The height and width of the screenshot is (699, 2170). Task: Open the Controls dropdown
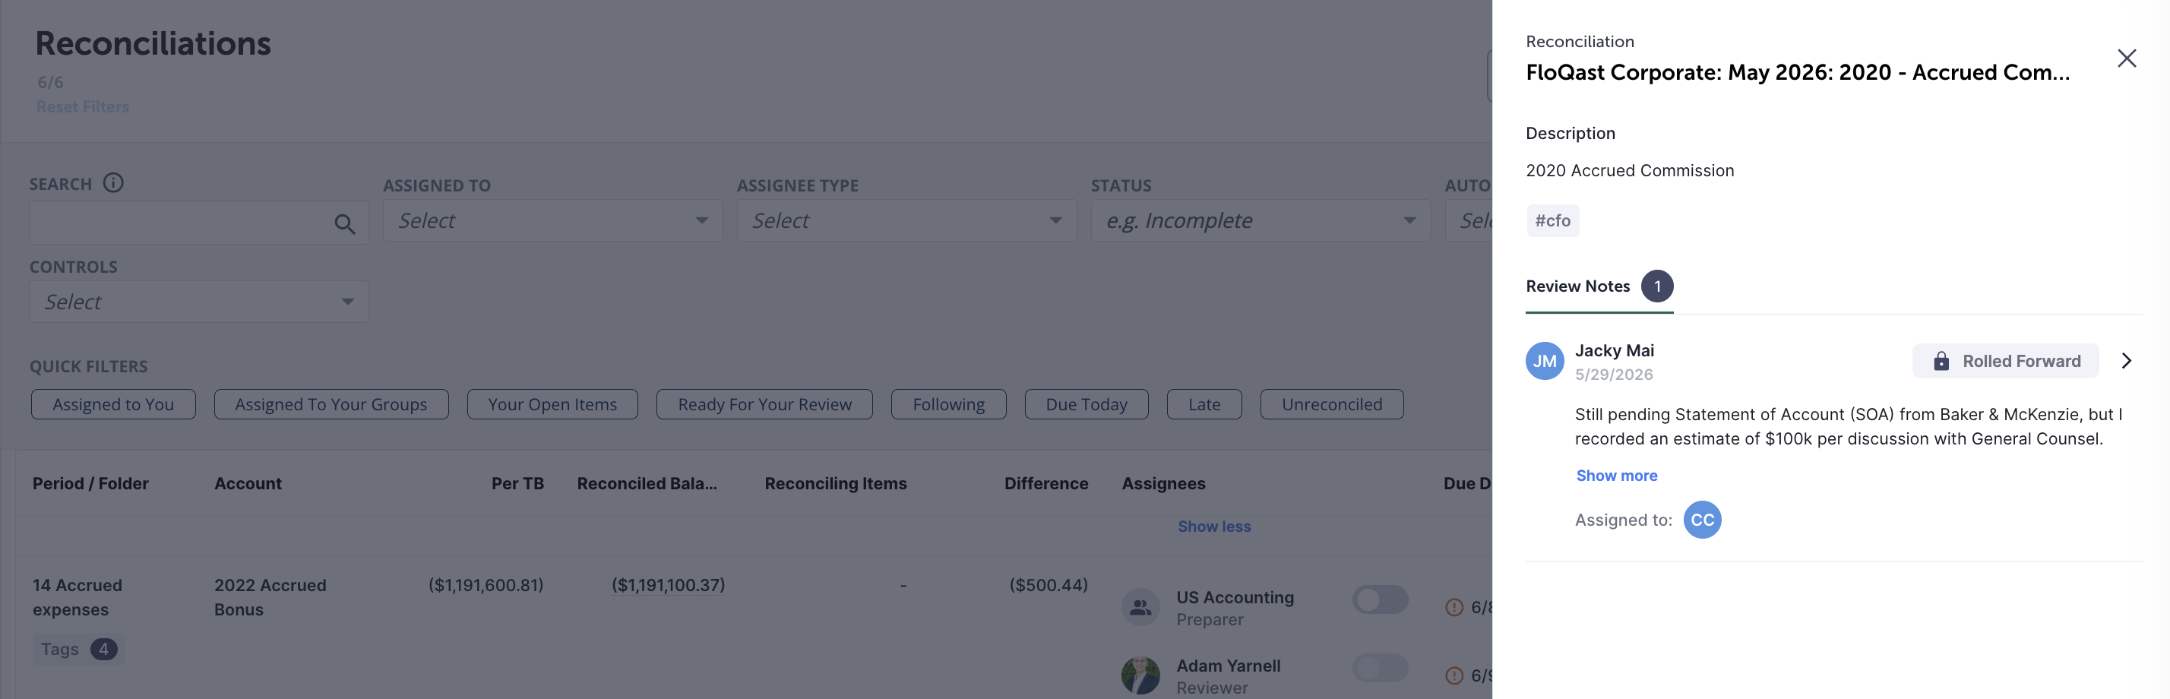click(x=199, y=302)
